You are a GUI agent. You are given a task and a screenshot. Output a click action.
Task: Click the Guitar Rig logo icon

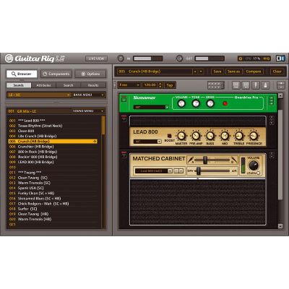click(x=9, y=59)
